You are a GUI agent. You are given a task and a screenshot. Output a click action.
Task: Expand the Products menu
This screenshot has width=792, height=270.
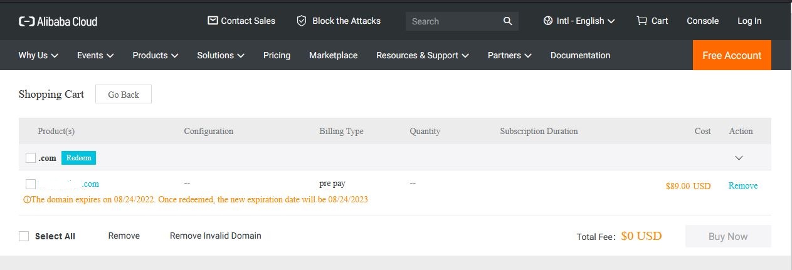click(156, 55)
